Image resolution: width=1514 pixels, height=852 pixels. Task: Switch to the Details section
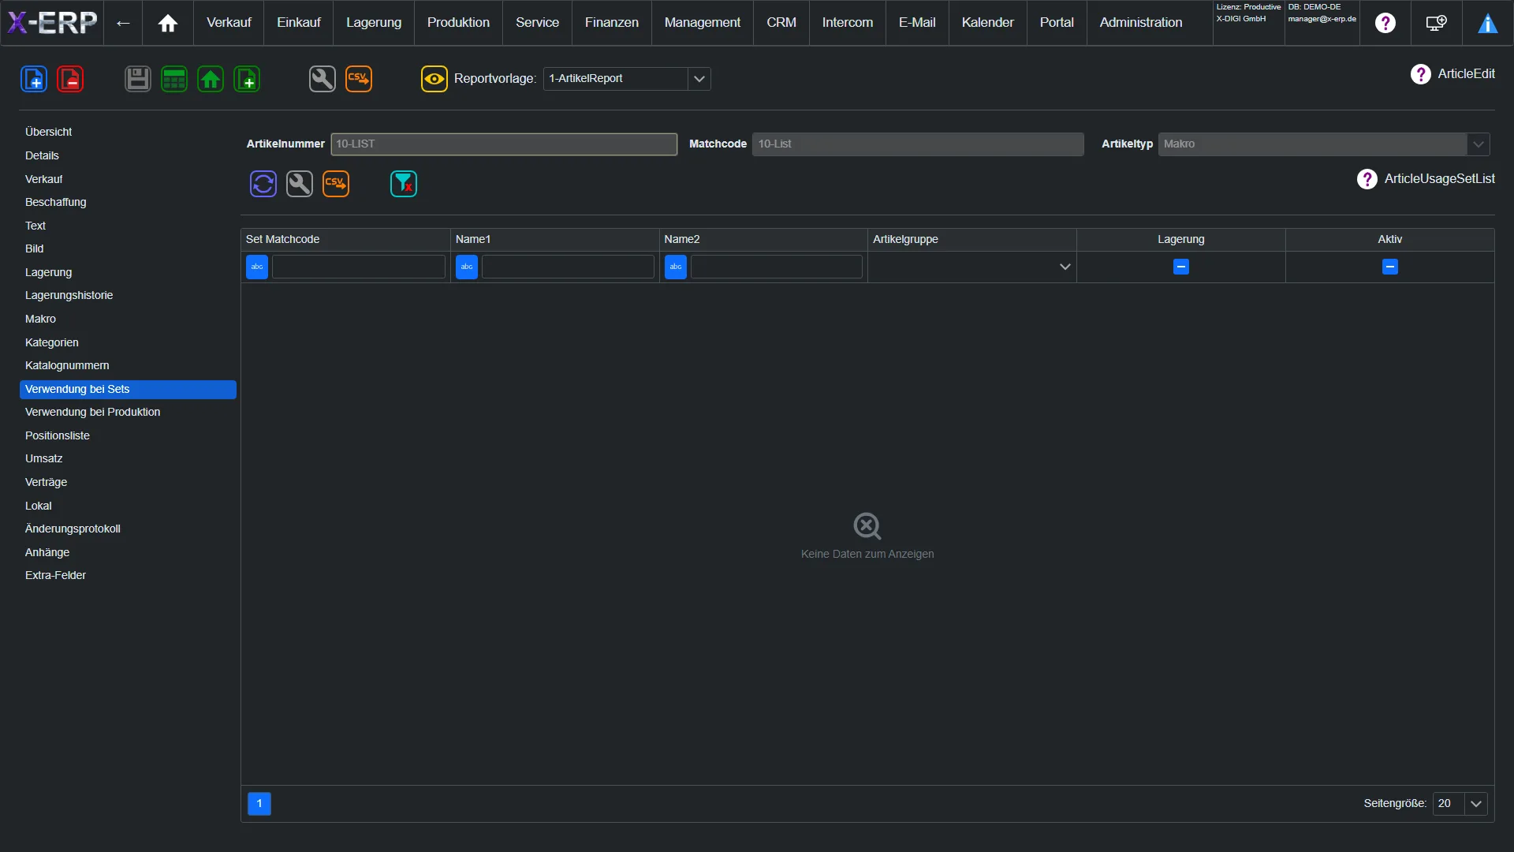coord(128,155)
